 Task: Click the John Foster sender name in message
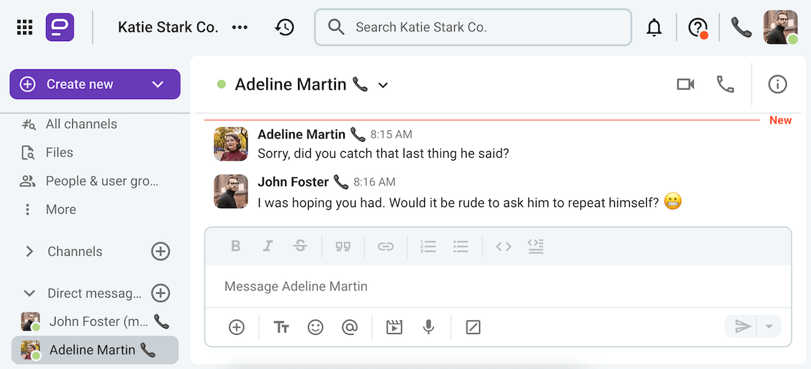pos(293,182)
